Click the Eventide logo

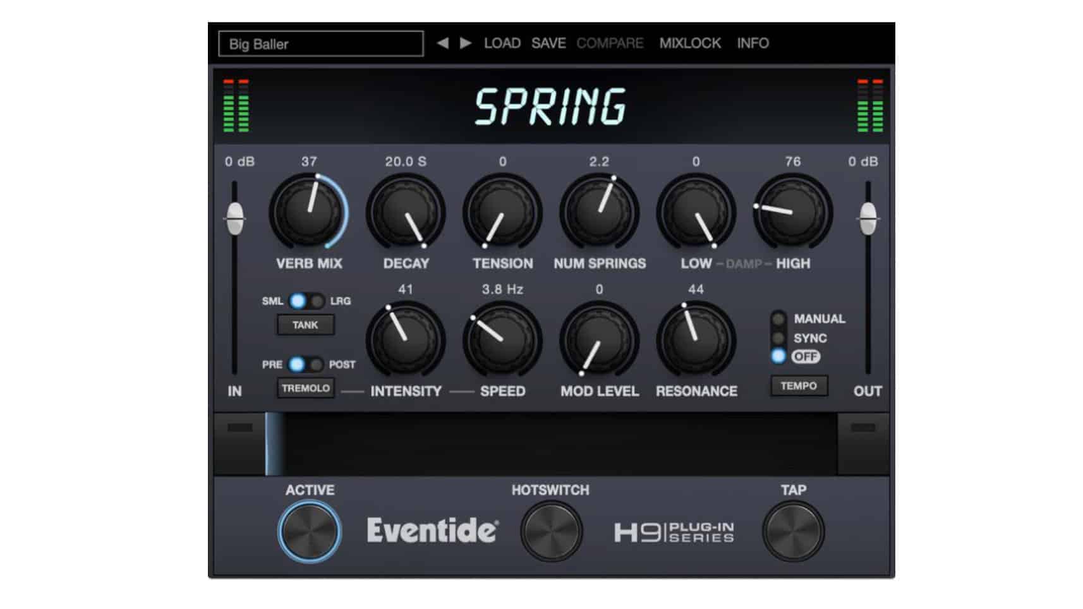point(433,530)
